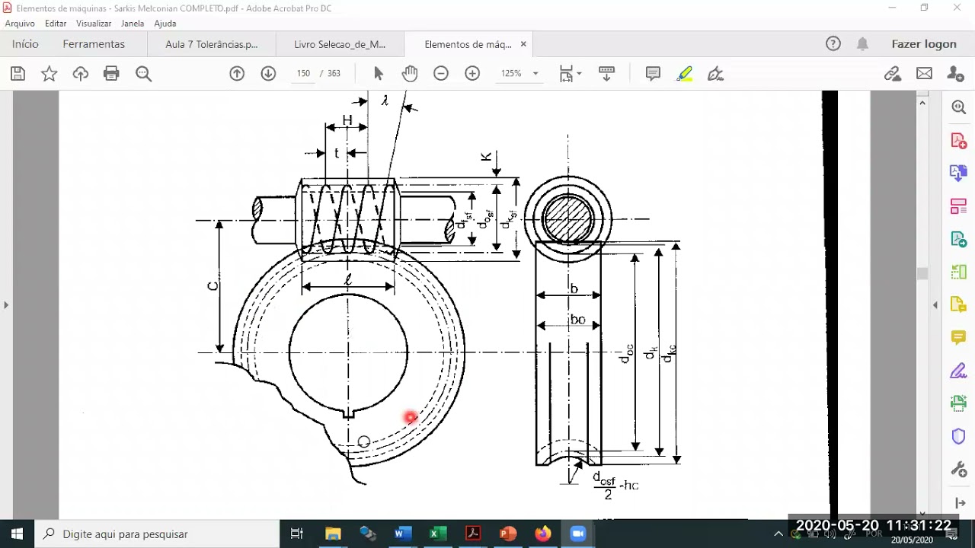The image size is (975, 548).
Task: Open the Ferramentas view
Action: point(94,44)
